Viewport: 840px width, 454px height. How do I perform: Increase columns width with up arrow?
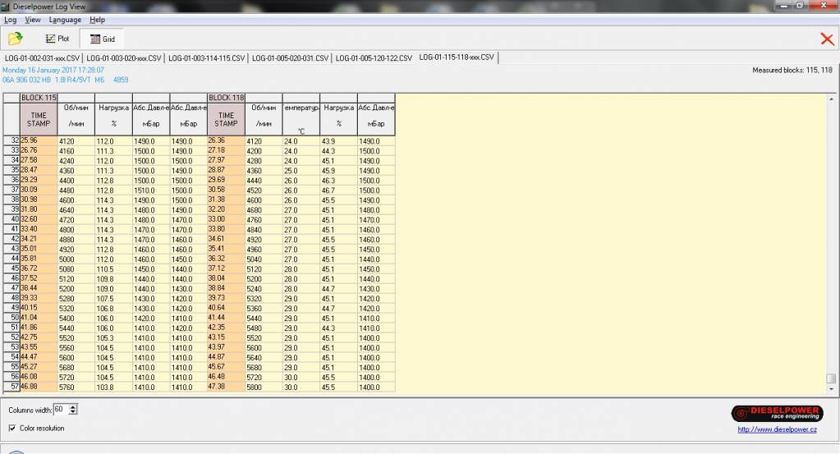74,406
